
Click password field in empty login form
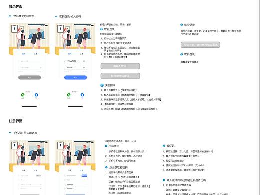click(x=29, y=68)
